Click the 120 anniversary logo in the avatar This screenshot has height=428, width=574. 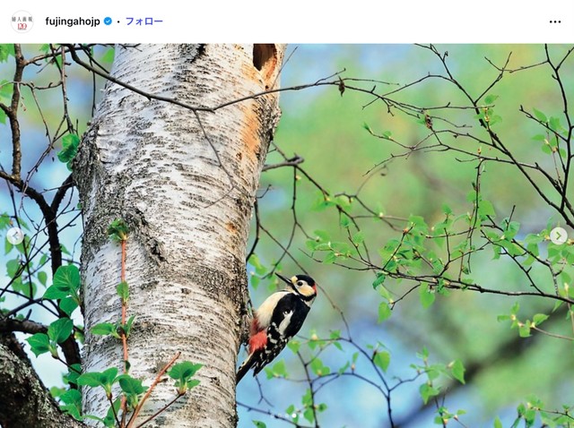point(22,26)
